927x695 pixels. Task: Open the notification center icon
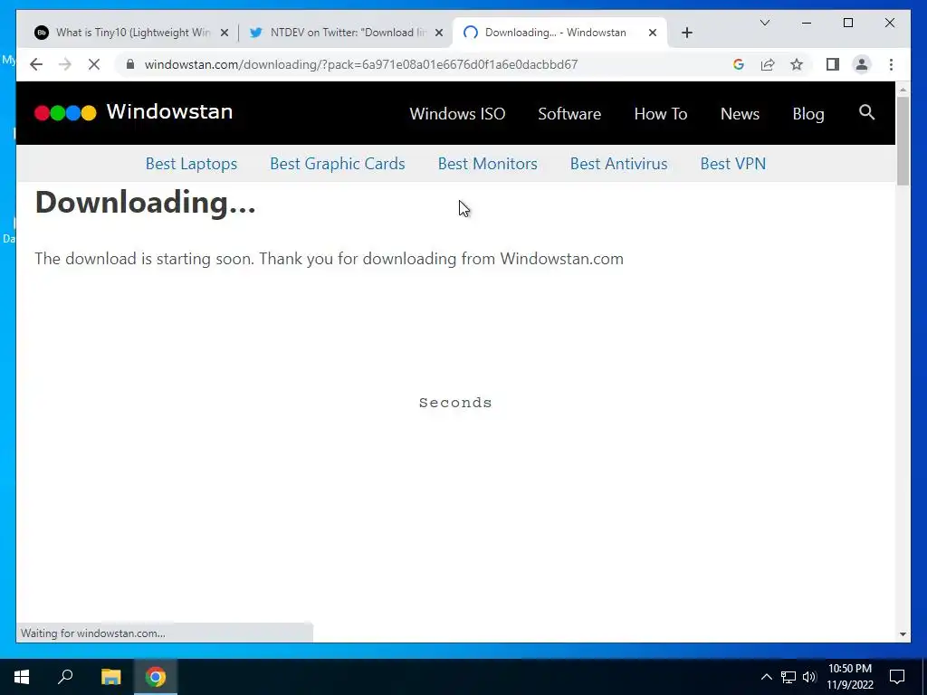pos(897,677)
